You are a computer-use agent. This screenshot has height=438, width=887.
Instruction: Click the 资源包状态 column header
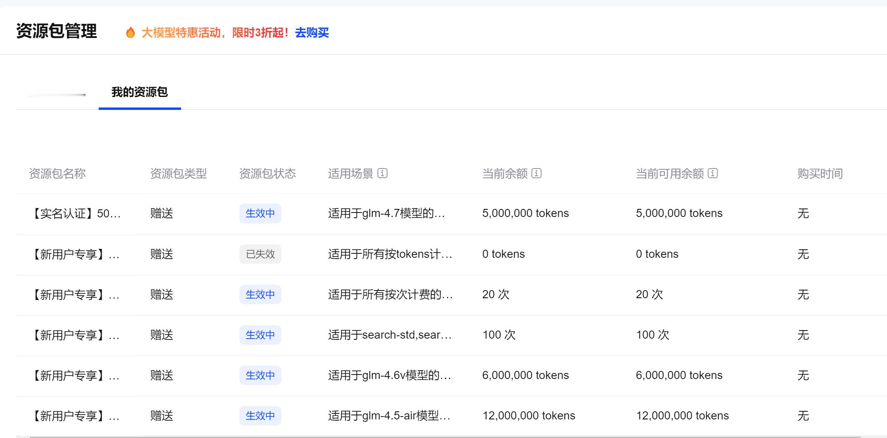268,174
